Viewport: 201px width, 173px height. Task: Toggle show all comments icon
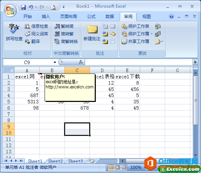coord(113,34)
